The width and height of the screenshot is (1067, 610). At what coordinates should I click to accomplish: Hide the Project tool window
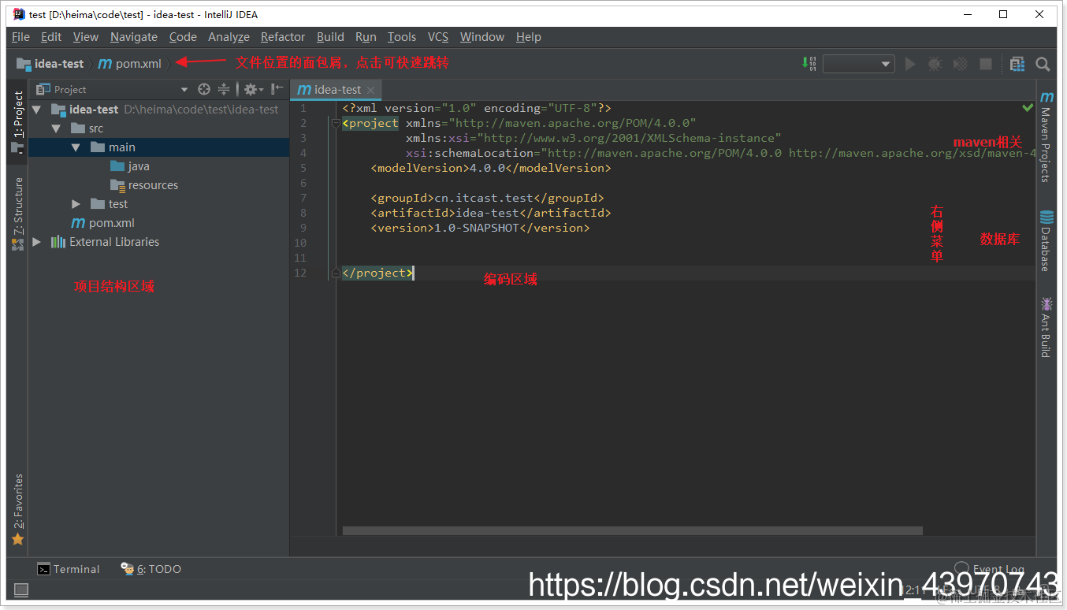tap(277, 89)
